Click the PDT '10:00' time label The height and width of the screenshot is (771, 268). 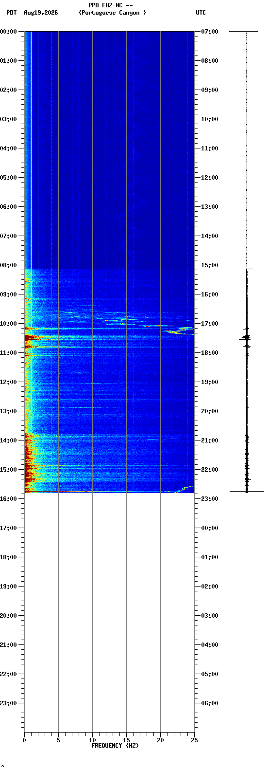[x=8, y=324]
